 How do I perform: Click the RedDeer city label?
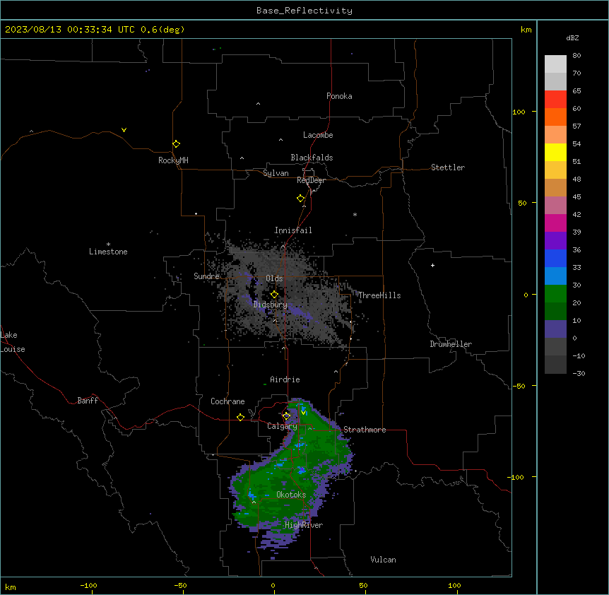(311, 180)
